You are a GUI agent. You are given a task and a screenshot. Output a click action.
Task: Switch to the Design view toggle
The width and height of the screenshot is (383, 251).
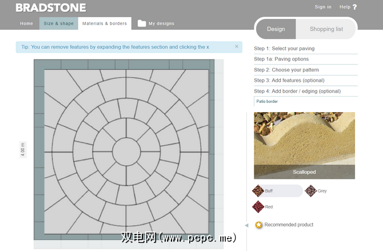pyautogui.click(x=276, y=29)
